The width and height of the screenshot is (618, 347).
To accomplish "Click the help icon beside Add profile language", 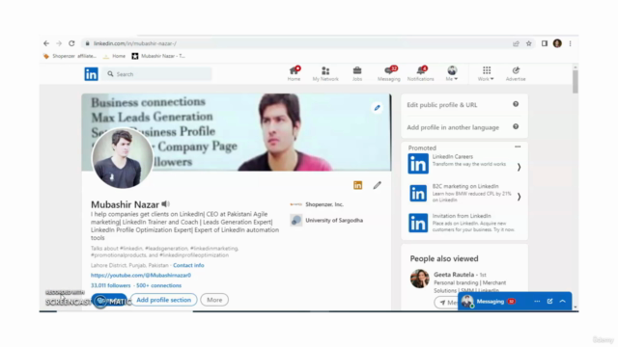I will click(516, 126).
